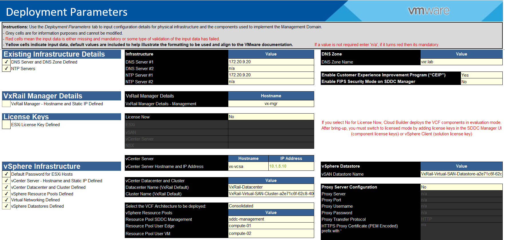
Task: Click the vmware logo
Action: [429, 11]
